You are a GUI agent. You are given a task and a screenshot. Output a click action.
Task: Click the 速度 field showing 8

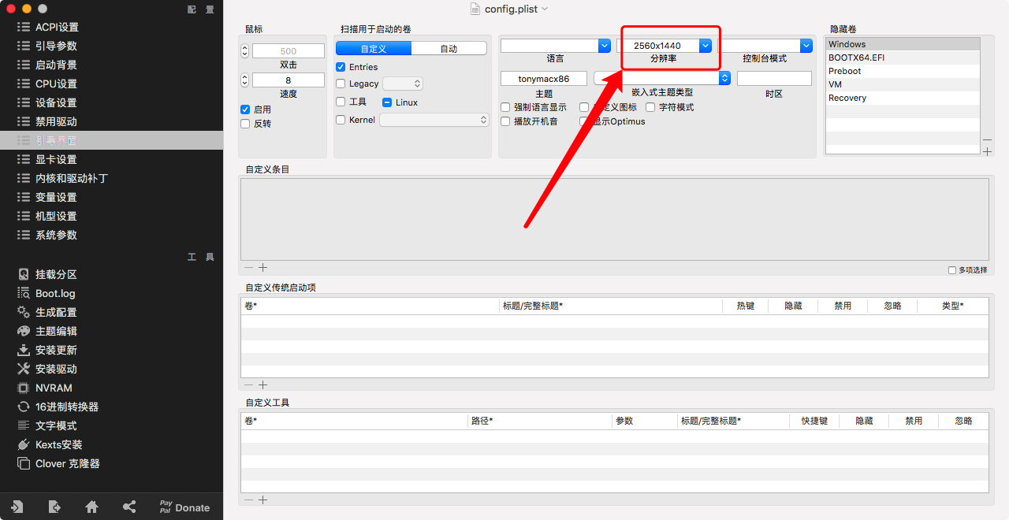pos(289,80)
